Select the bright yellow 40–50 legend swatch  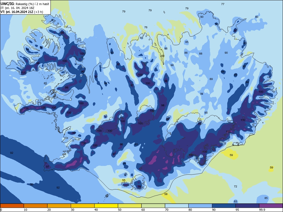click(x=106, y=206)
